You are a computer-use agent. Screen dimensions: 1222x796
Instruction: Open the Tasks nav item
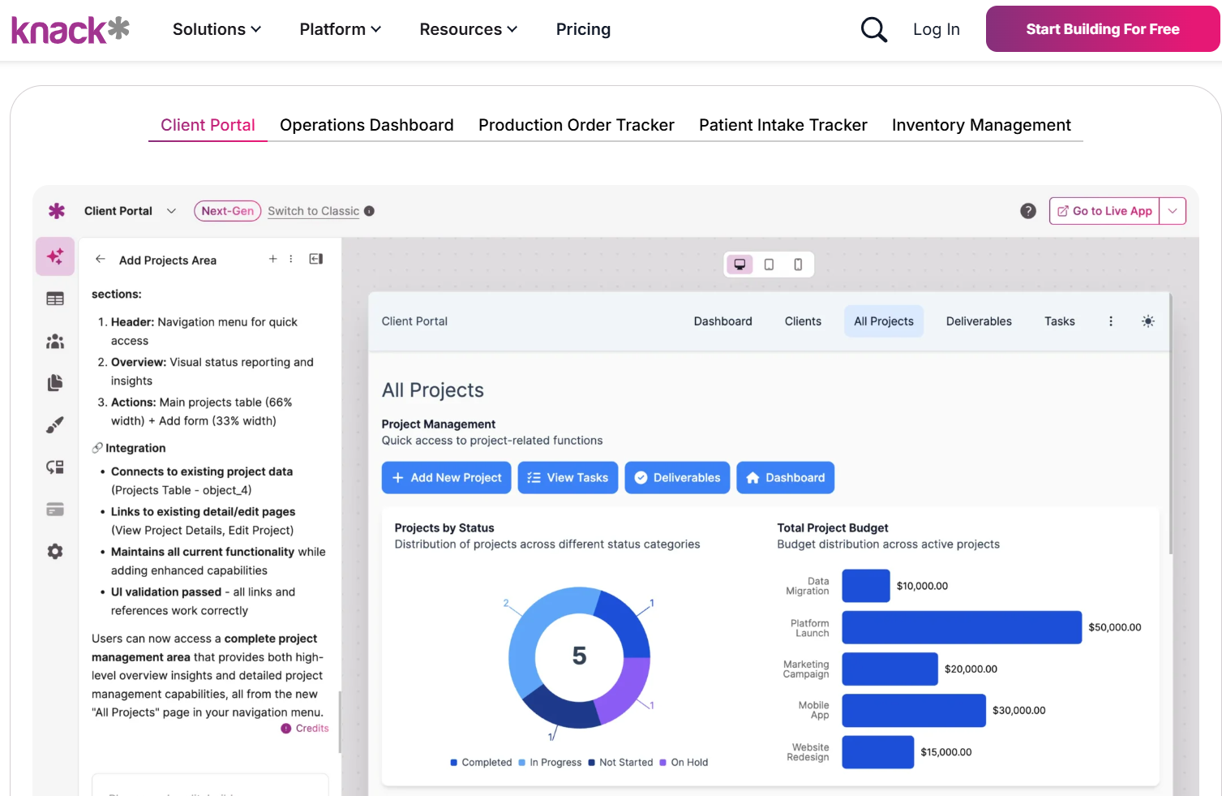(1060, 321)
